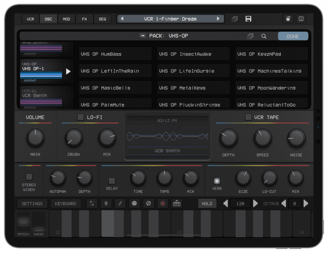Load the VHS OP InsectAwake preset
This screenshot has width=328, height=253.
[x=194, y=54]
